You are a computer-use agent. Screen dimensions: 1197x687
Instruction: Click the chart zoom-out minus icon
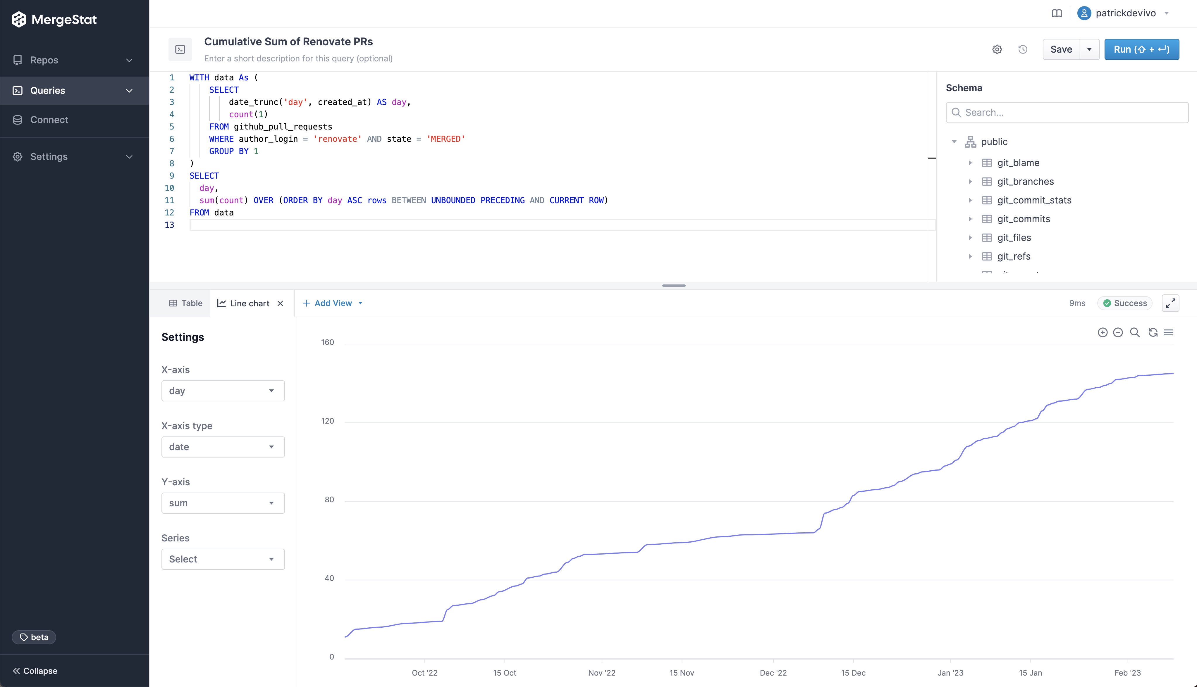(x=1118, y=333)
